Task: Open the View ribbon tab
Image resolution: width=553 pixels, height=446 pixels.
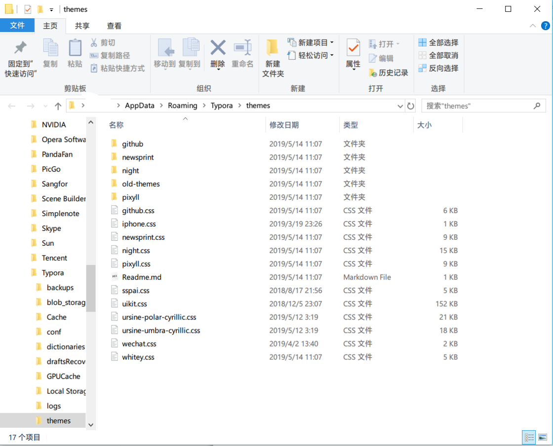Action: 114,26
